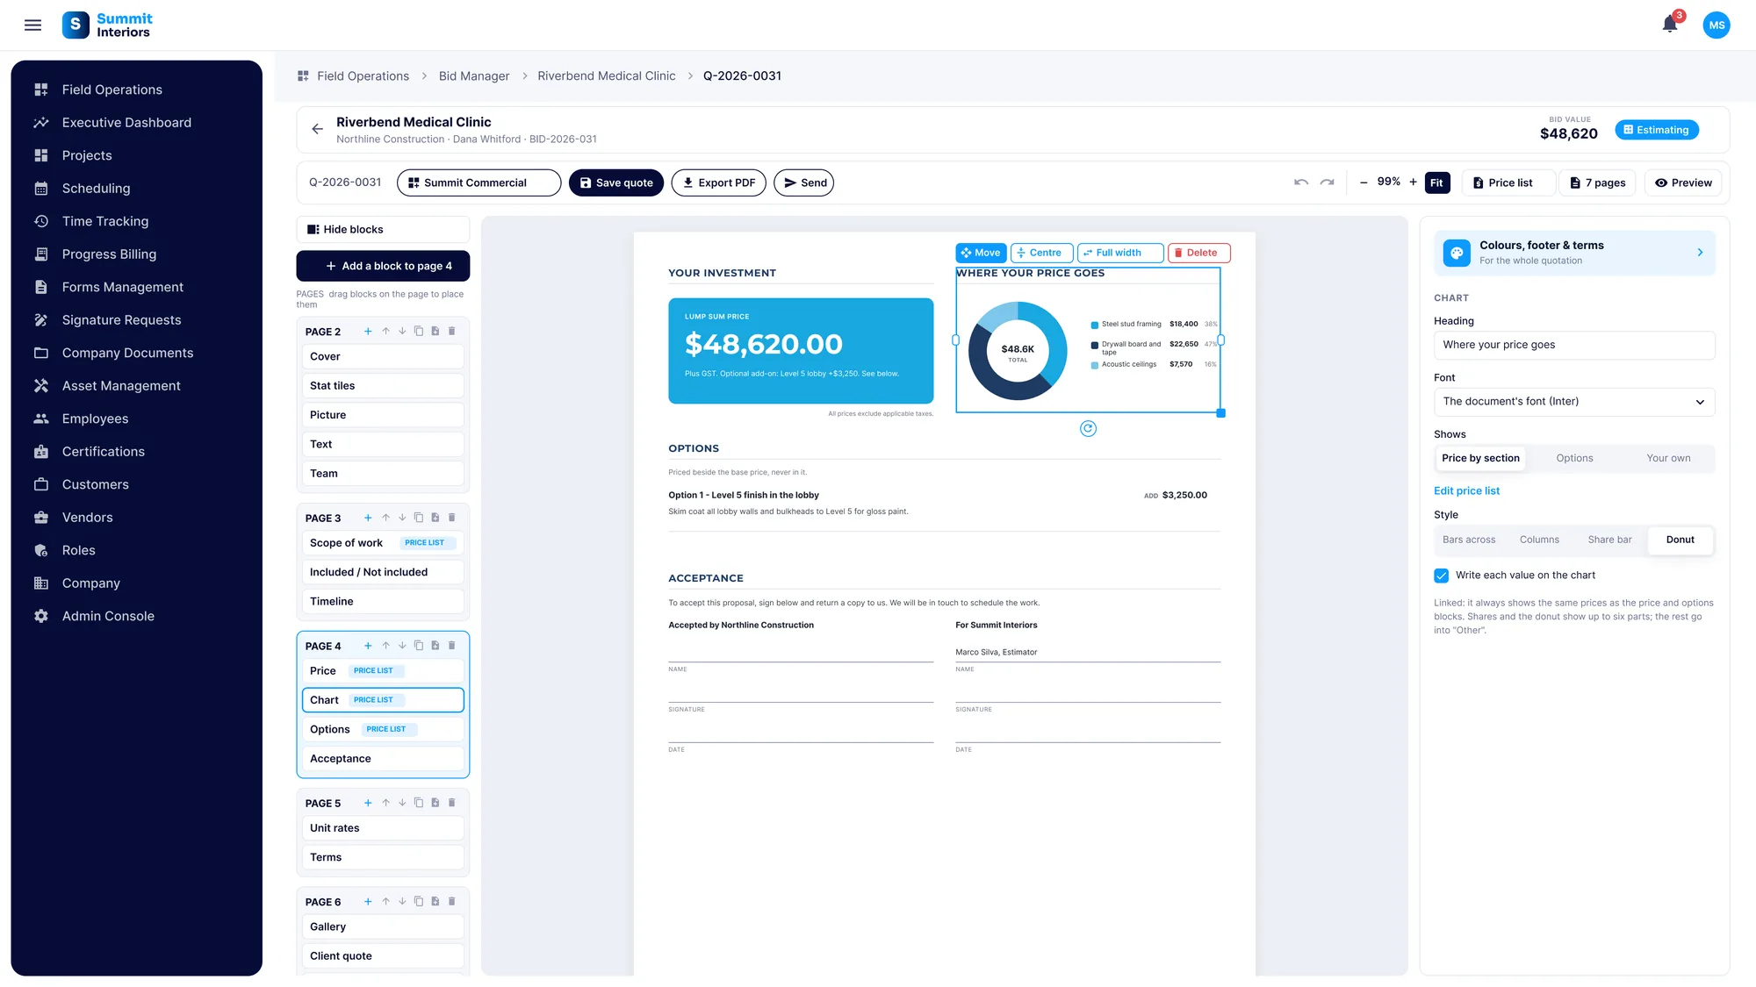Undo the last quote edit
This screenshot has height=987, width=1756.
(x=1301, y=182)
